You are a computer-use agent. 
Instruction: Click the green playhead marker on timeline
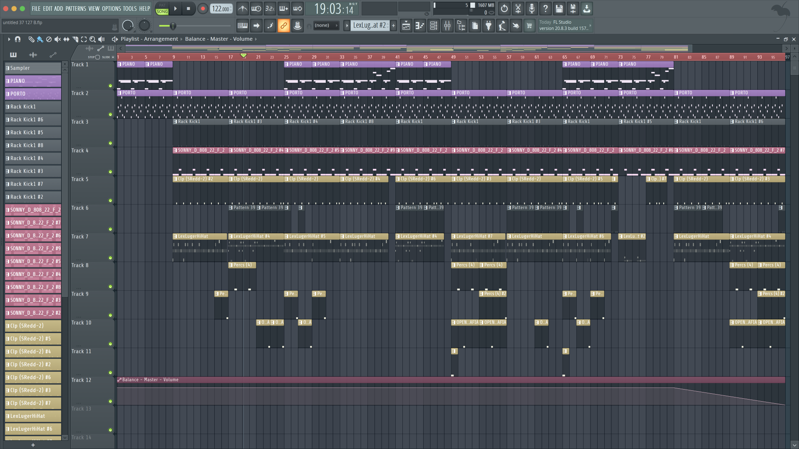[x=244, y=55]
